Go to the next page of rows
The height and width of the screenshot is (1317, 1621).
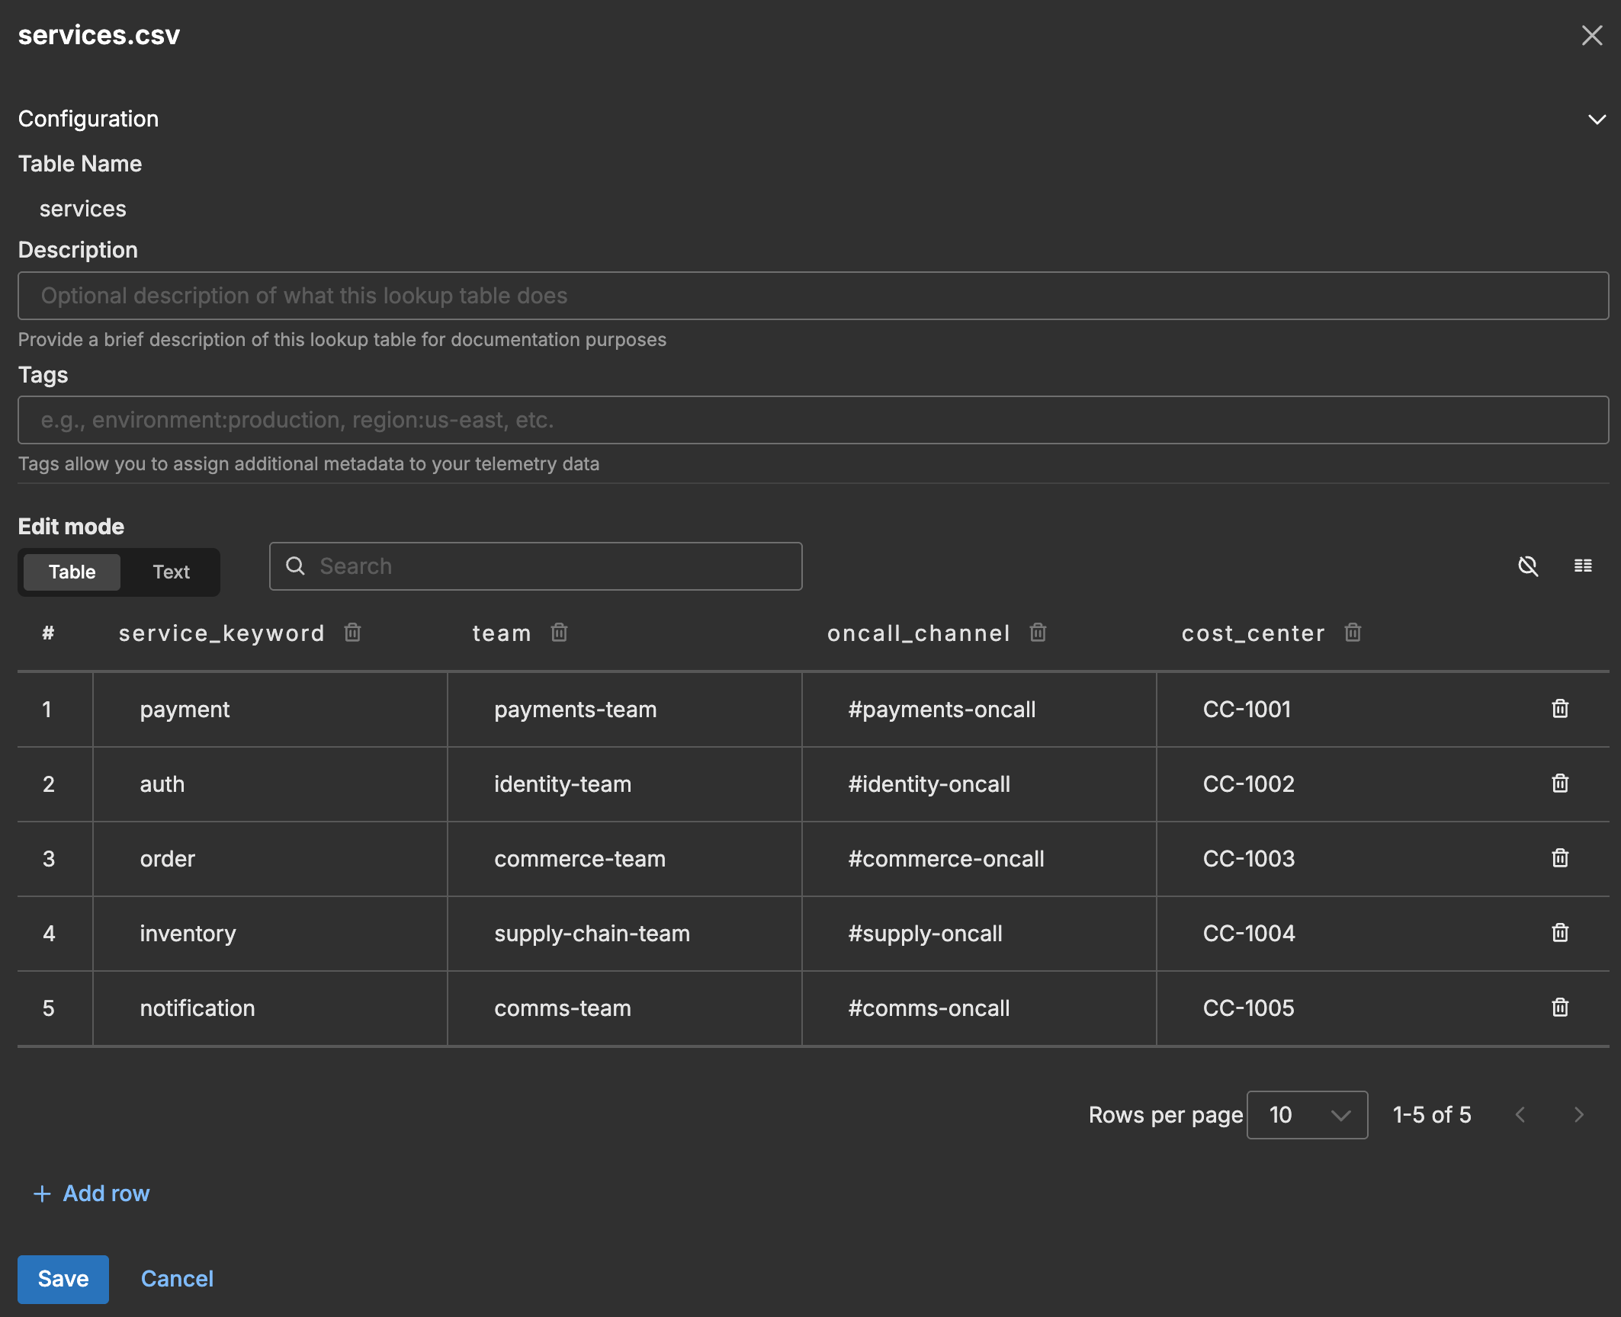(x=1578, y=1115)
